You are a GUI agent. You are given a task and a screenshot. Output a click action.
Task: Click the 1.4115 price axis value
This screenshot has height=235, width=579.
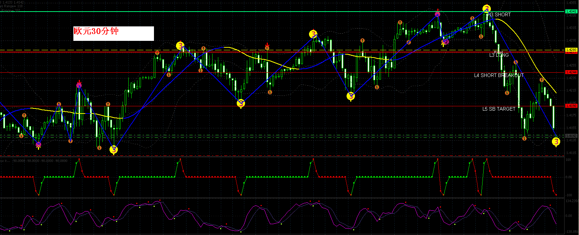[x=571, y=153]
